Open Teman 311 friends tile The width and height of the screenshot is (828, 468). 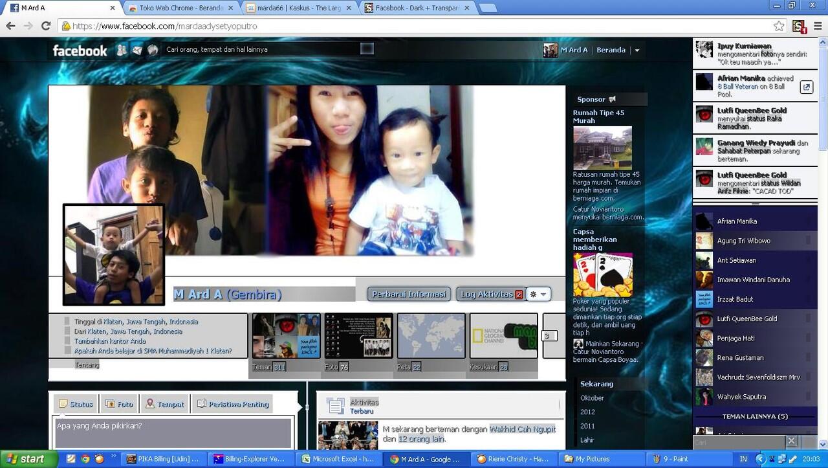286,342
